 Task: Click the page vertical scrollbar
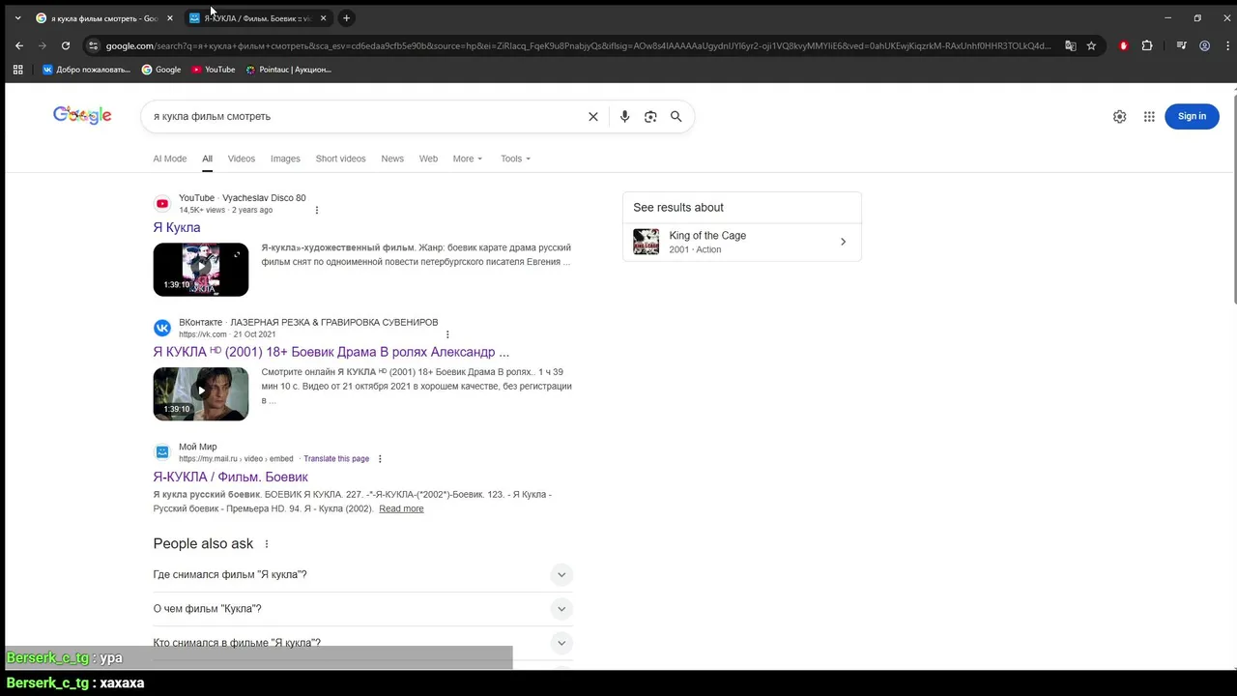[1233, 198]
